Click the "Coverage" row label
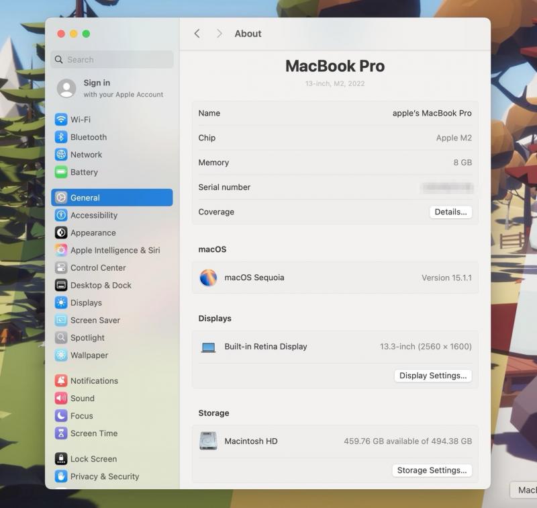The height and width of the screenshot is (508, 537). click(216, 212)
